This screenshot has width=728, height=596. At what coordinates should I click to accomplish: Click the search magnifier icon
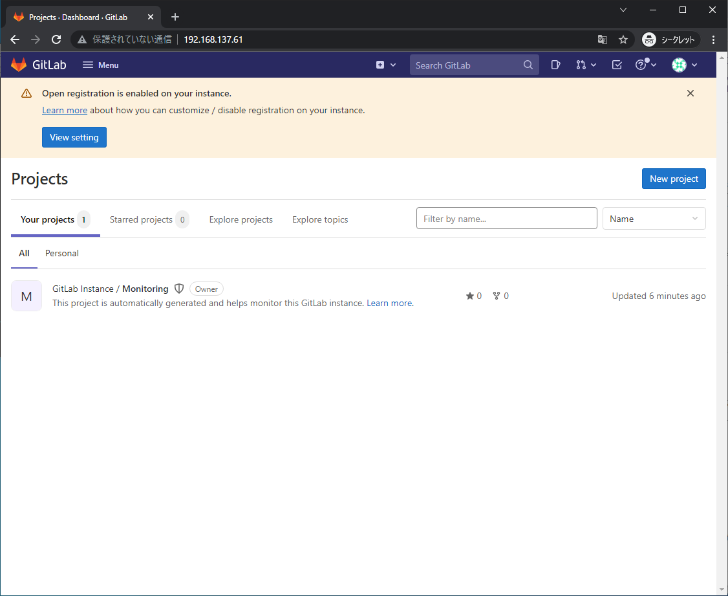tap(528, 65)
